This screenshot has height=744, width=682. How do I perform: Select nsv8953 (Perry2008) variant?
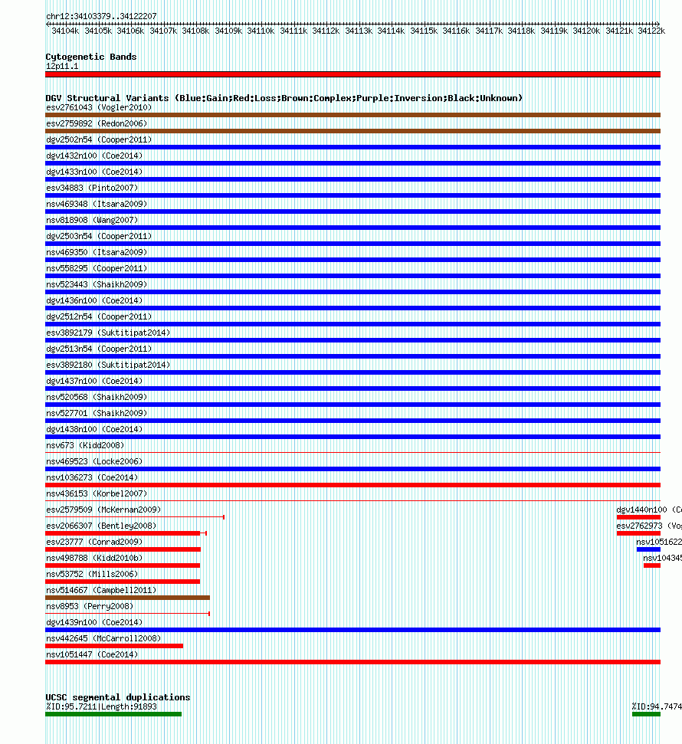pyautogui.click(x=90, y=608)
